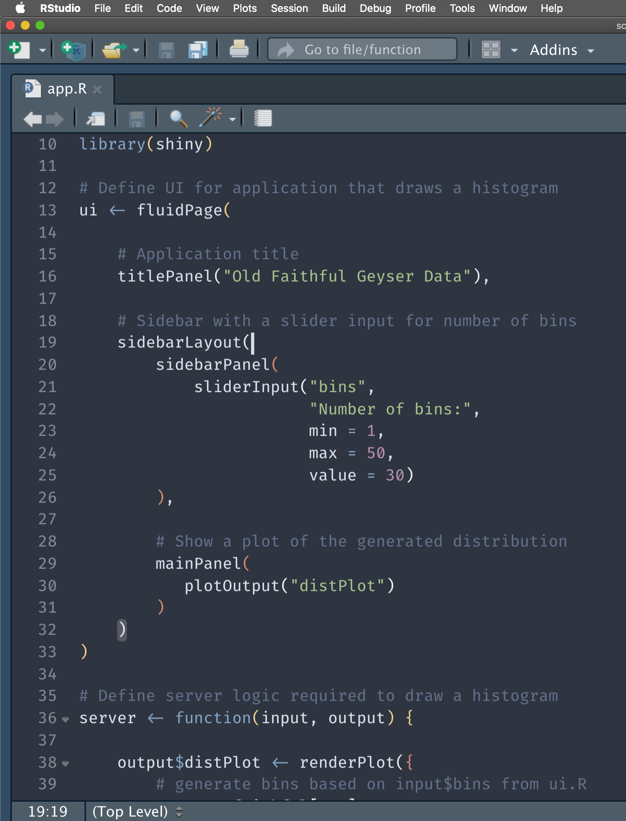Image resolution: width=626 pixels, height=821 pixels.
Task: Click the Show in New Window icon
Action: point(95,119)
